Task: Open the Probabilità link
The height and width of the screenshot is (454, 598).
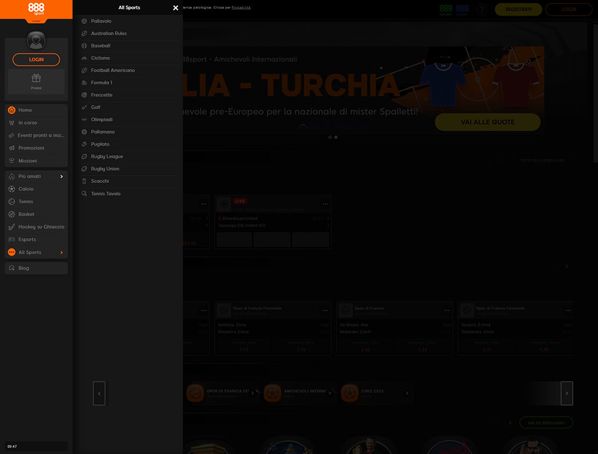Action: [x=241, y=7]
